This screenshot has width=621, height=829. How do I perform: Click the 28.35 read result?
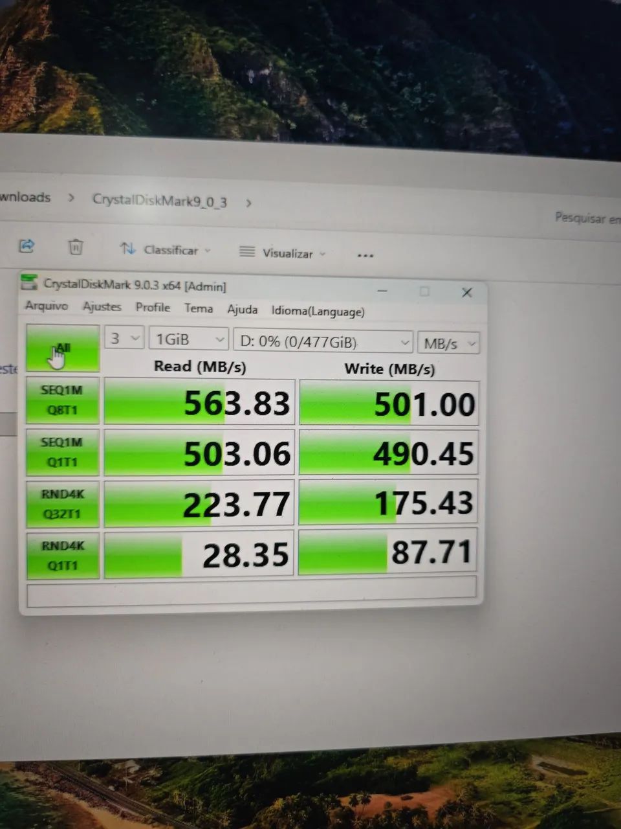199,554
